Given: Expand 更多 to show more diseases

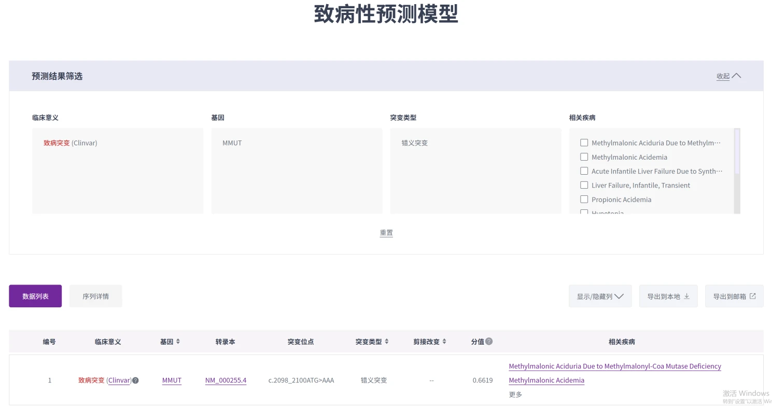Looking at the screenshot, I should pyautogui.click(x=515, y=394).
